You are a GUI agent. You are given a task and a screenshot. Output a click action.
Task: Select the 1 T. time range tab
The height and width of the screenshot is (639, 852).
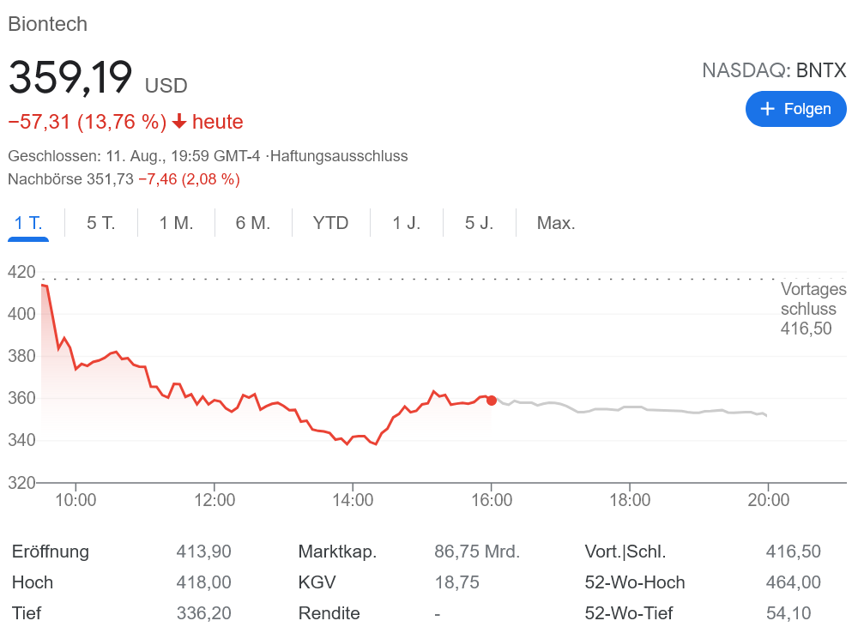coord(28,223)
